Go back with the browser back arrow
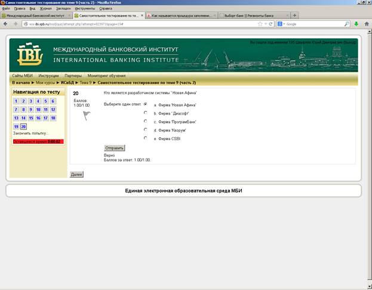Screen dimensions: 372x290 tap(5, 24)
